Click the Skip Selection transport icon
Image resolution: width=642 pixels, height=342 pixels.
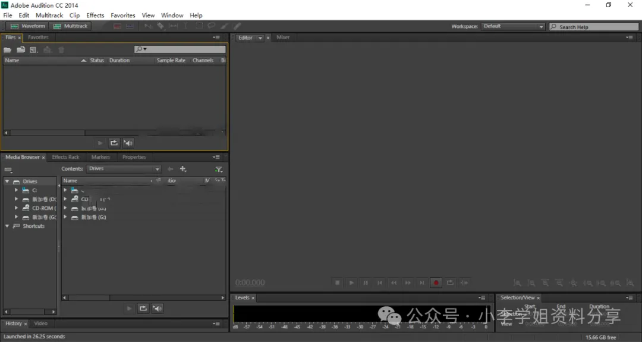click(x=464, y=283)
